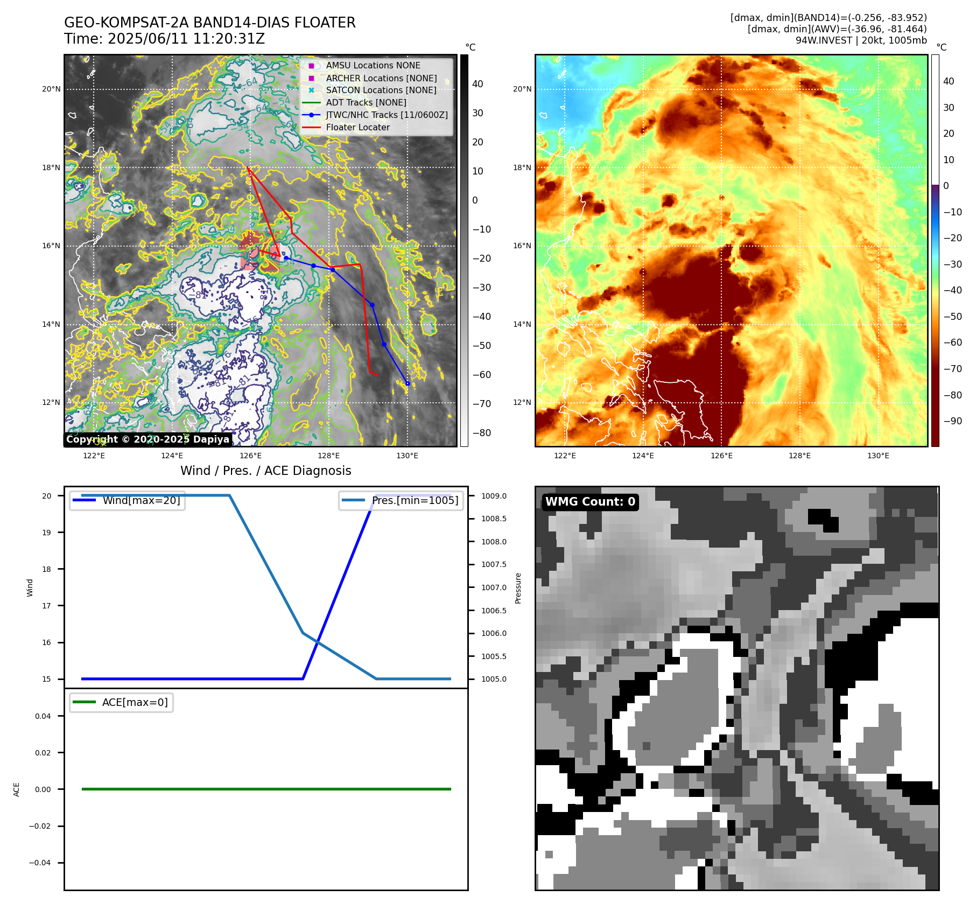Click the rainbow temperature colorbar
The height and width of the screenshot is (910, 976).
[935, 250]
